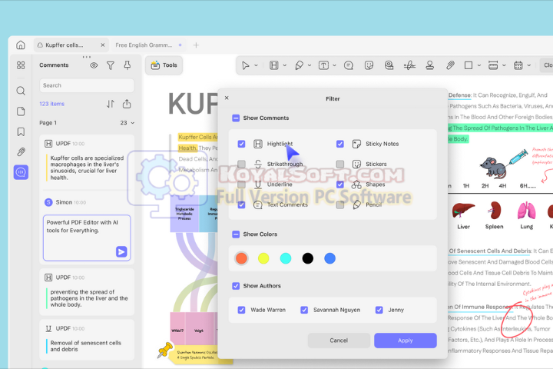The height and width of the screenshot is (369, 553).
Task: Check the Pencil checkbox
Action: click(x=340, y=204)
